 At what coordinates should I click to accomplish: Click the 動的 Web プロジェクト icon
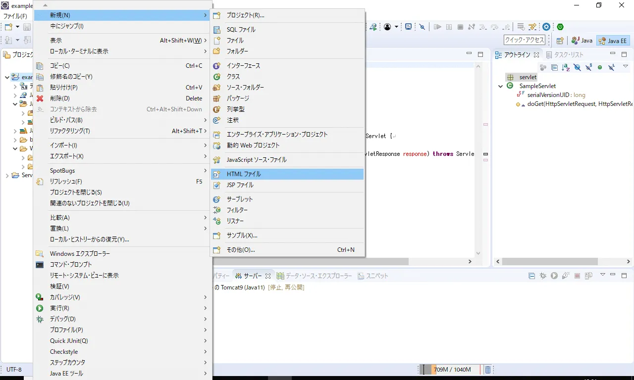[x=216, y=145]
